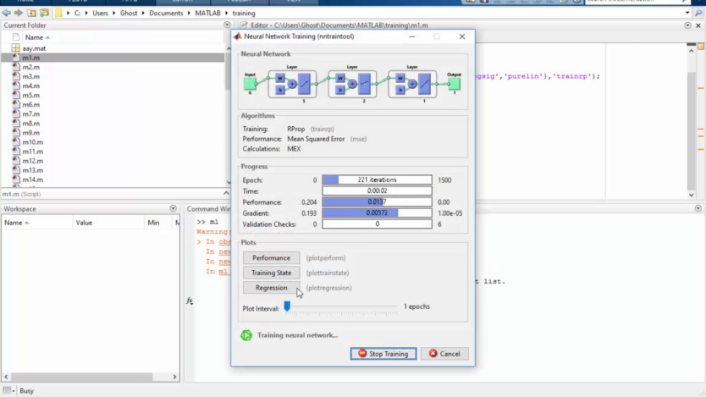Open the Command Window panel actions menu icon
Viewport: 706px width, 397px height.
698,208
